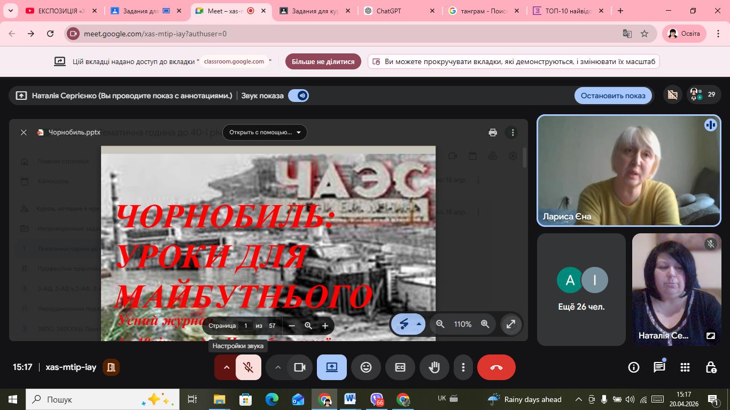730x410 pixels.
Task: Open the emoji reactions panel
Action: click(x=366, y=367)
